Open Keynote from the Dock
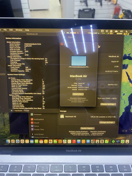 [79, 142]
